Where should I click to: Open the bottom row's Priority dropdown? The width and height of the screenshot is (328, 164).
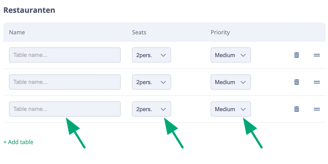pyautogui.click(x=231, y=109)
